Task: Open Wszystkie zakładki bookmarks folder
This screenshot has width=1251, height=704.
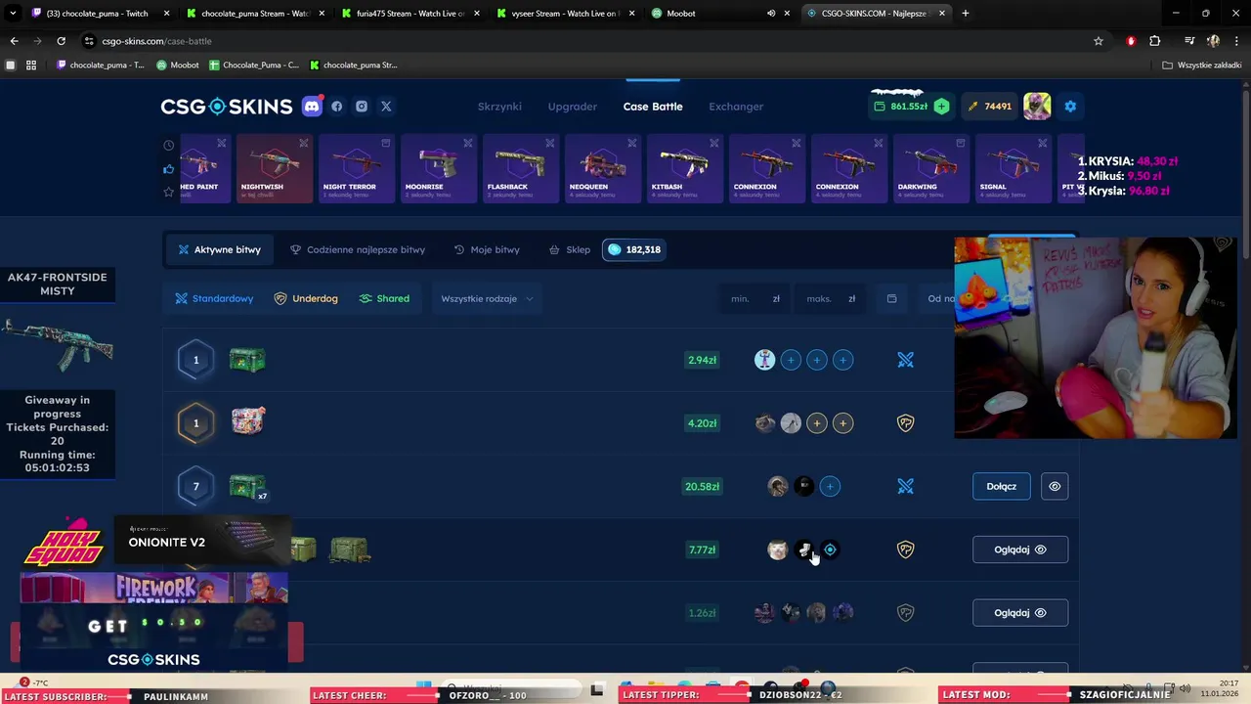Action: 1201,66
